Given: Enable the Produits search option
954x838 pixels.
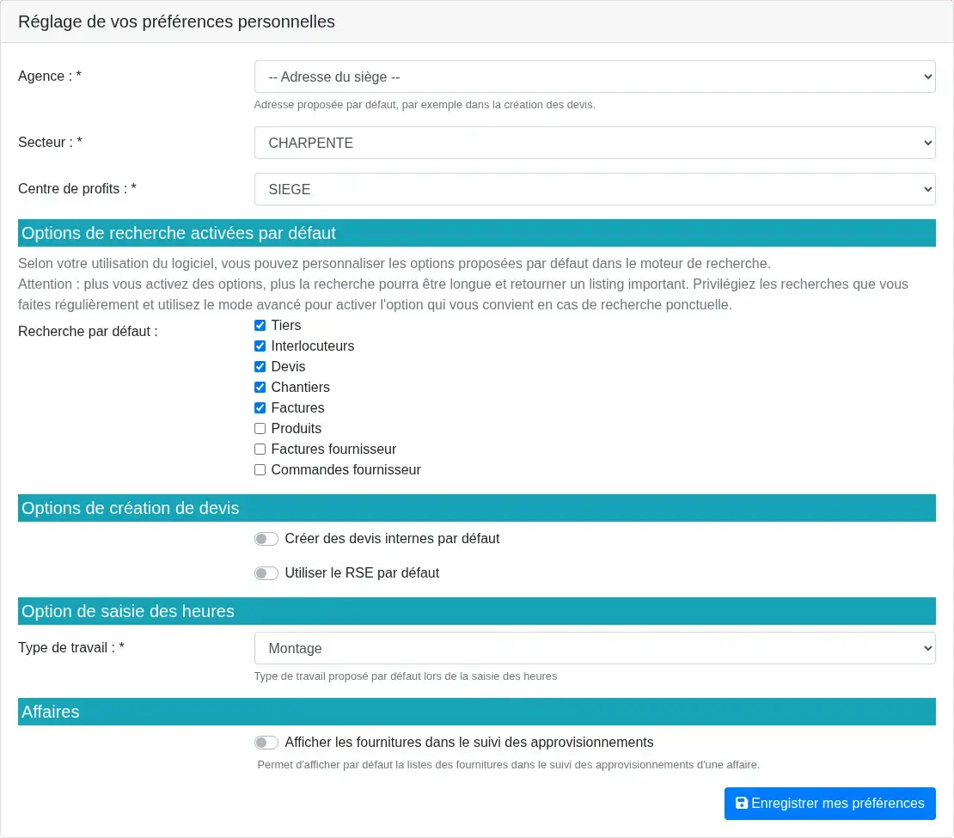Looking at the screenshot, I should [260, 428].
